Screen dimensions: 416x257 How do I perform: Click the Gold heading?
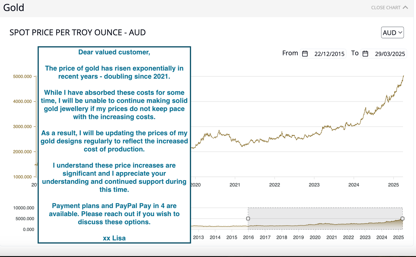[x=14, y=7]
